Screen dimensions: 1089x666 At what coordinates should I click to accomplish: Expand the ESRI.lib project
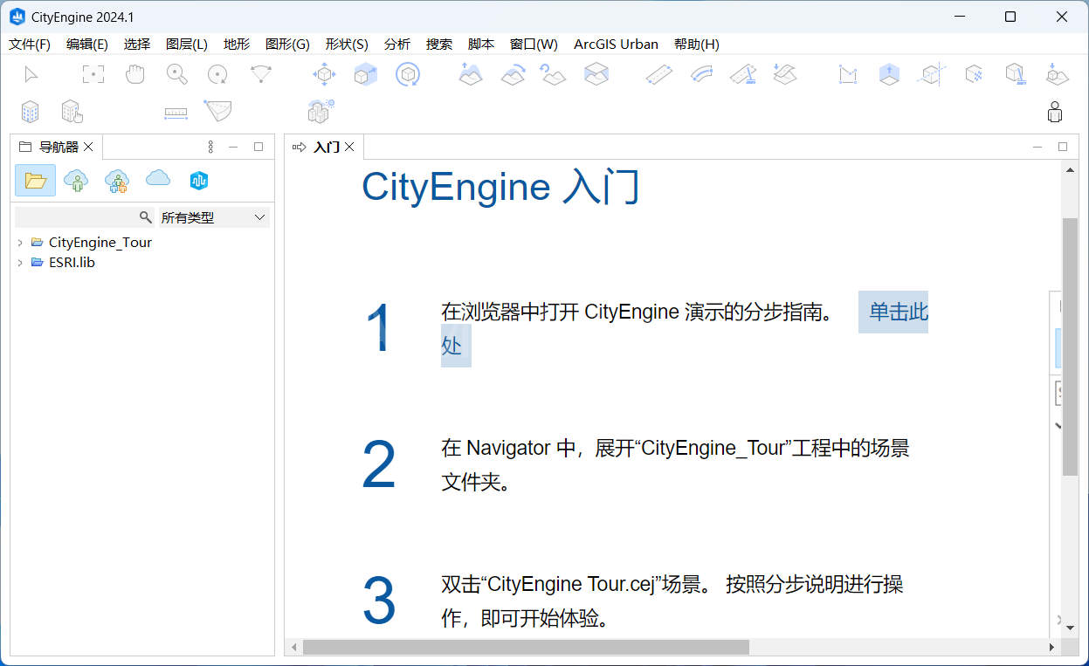20,263
